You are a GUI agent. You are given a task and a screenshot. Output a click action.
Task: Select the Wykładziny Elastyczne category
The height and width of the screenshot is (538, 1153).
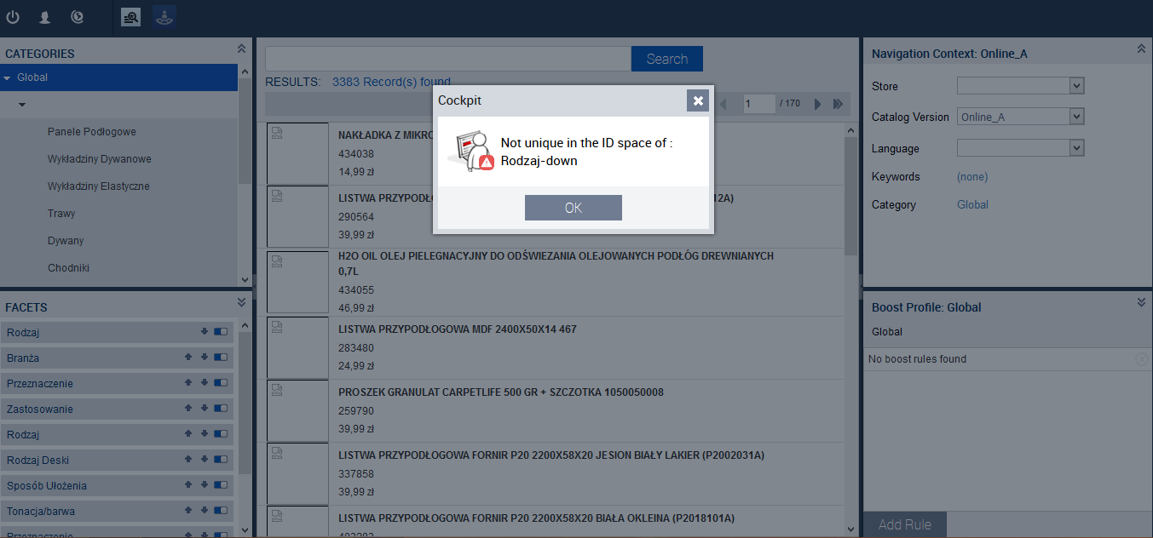pos(99,186)
